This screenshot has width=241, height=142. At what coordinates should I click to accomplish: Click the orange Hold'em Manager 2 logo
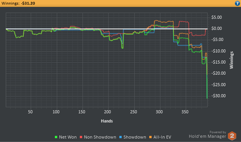(x=232, y=135)
